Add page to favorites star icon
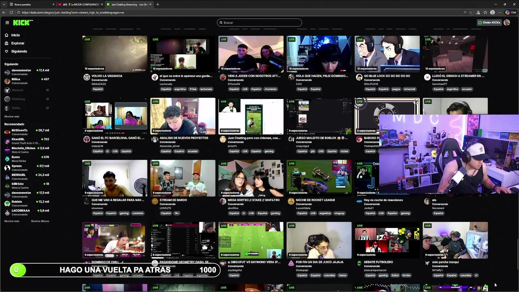 coord(472,13)
